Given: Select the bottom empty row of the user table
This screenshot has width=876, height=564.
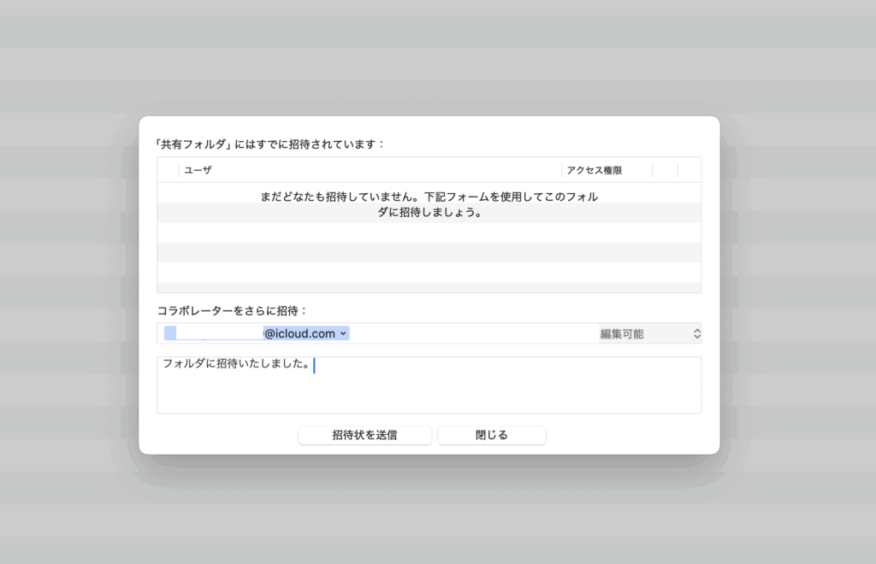Looking at the screenshot, I should (x=429, y=286).
